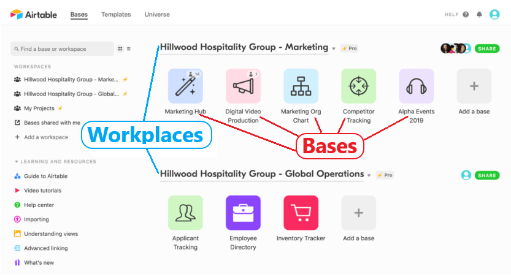This screenshot has height=277, width=511.
Task: Click the HELP text link
Action: pos(451,14)
